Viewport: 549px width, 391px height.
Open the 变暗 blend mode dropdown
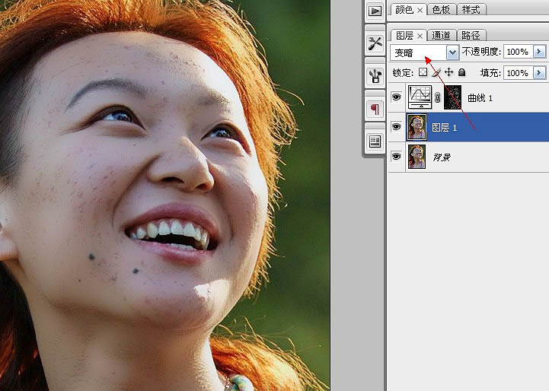tap(452, 52)
